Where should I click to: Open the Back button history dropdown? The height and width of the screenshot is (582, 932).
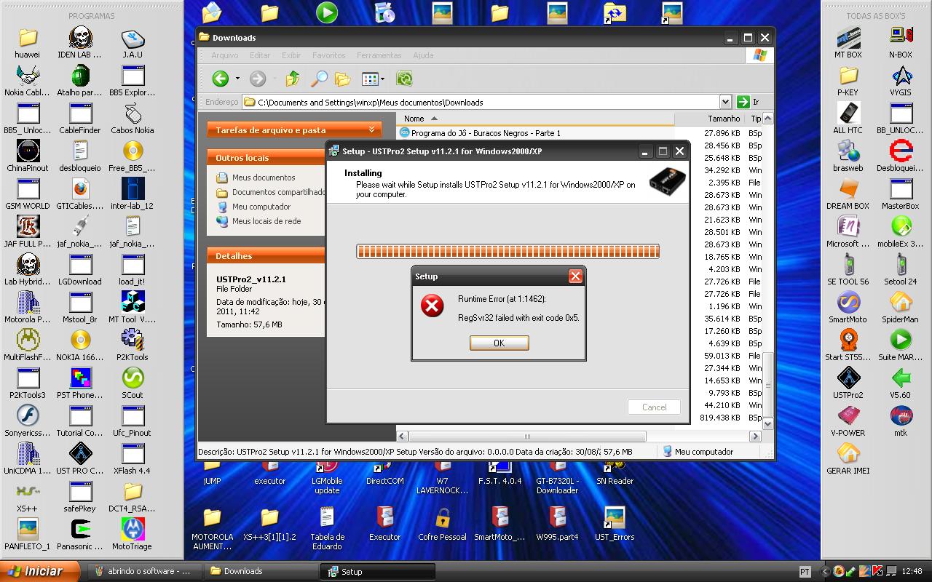point(237,79)
